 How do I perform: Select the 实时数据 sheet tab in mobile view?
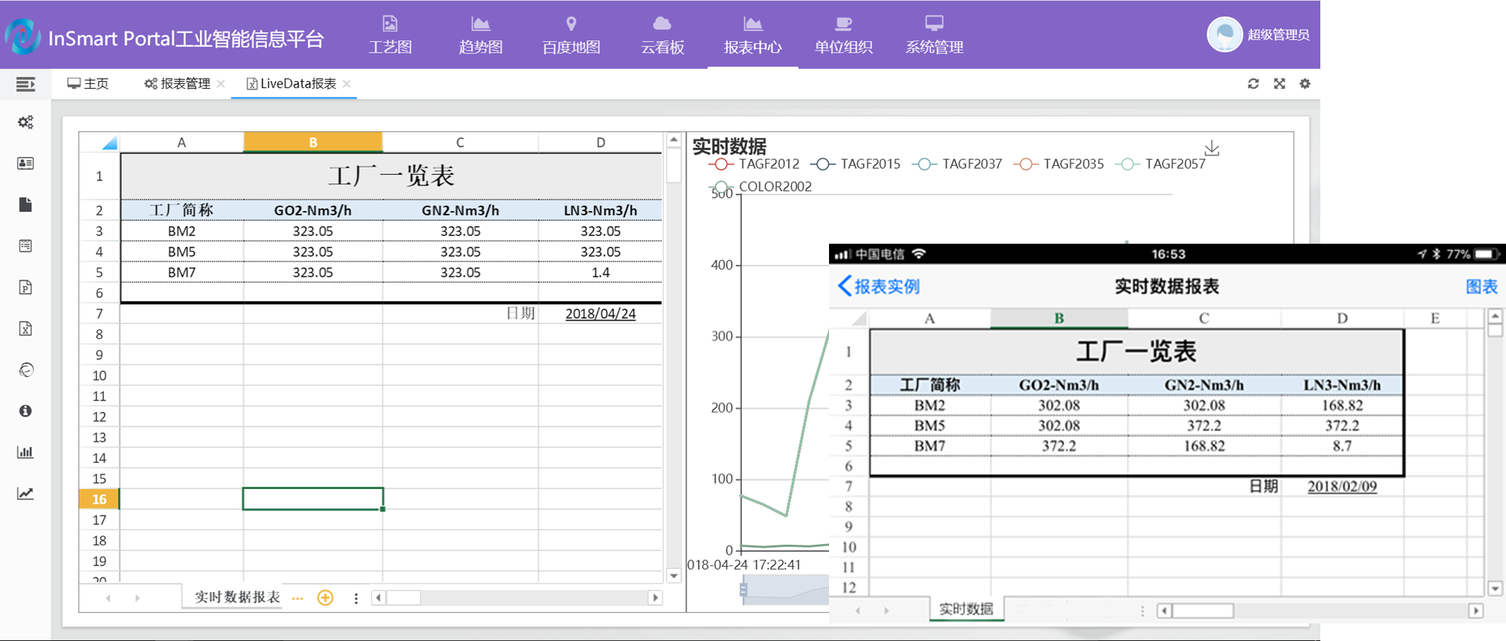coord(967,609)
